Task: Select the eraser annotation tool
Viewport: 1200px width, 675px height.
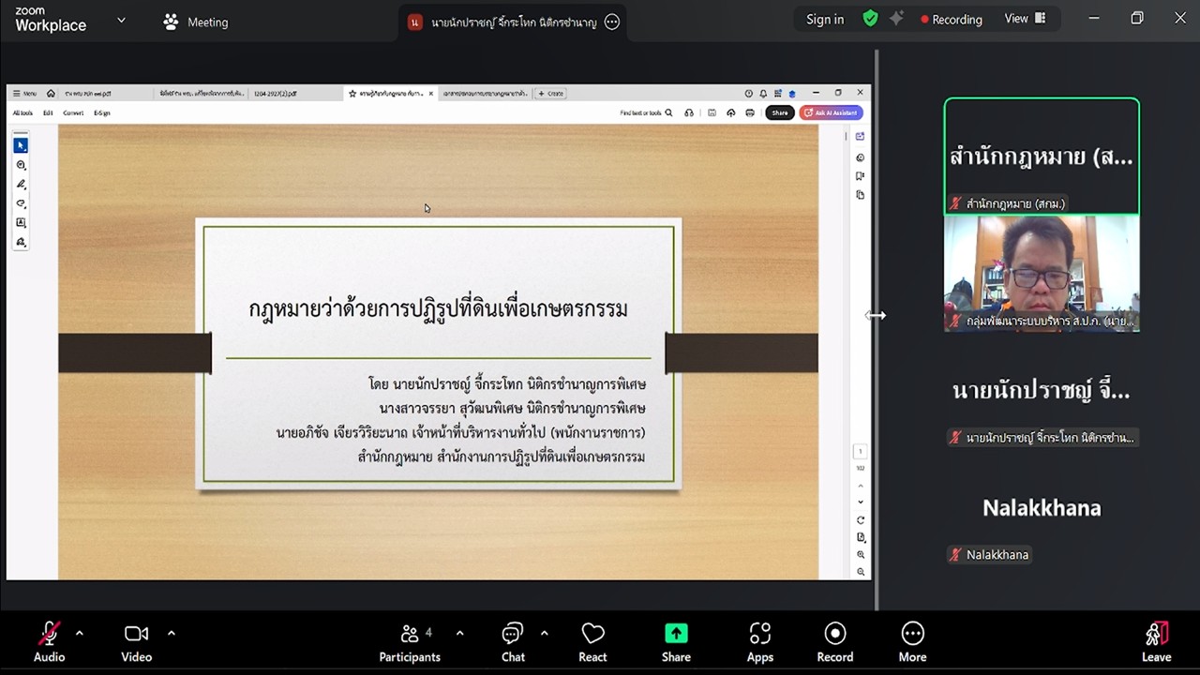Action: [21, 203]
